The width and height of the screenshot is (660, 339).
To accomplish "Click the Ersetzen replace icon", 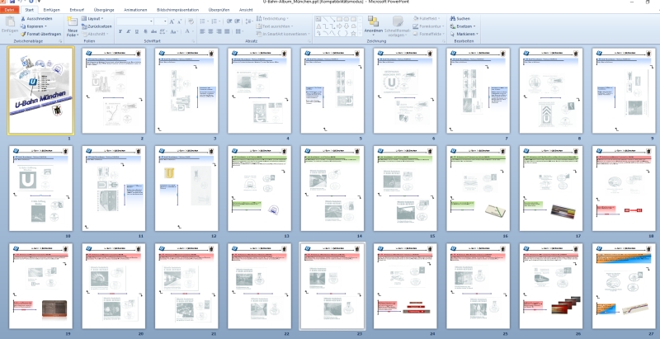I will click(452, 26).
